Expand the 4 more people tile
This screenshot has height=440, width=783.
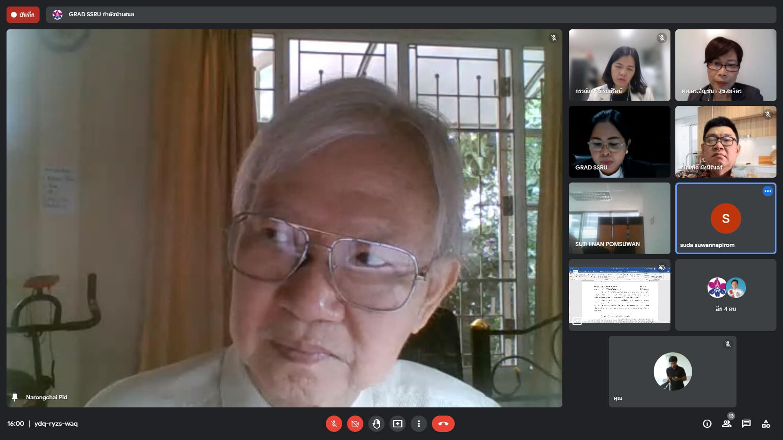725,295
